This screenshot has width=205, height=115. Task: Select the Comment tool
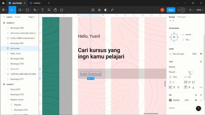click(61, 10)
